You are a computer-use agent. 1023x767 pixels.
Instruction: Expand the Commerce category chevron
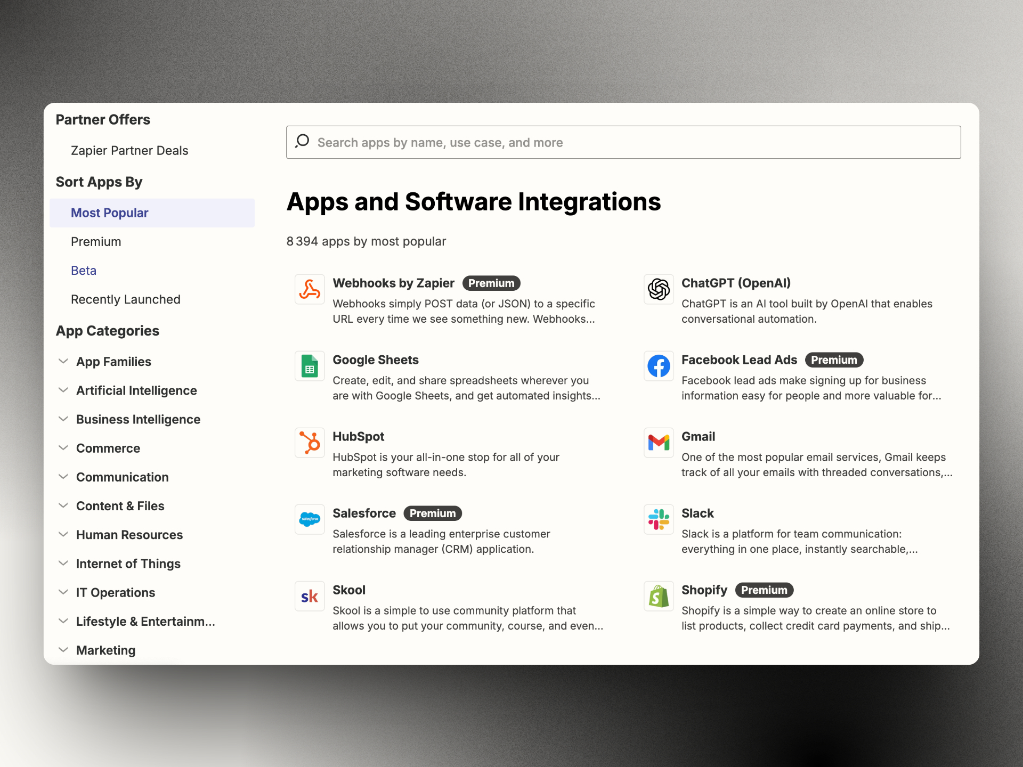point(63,447)
